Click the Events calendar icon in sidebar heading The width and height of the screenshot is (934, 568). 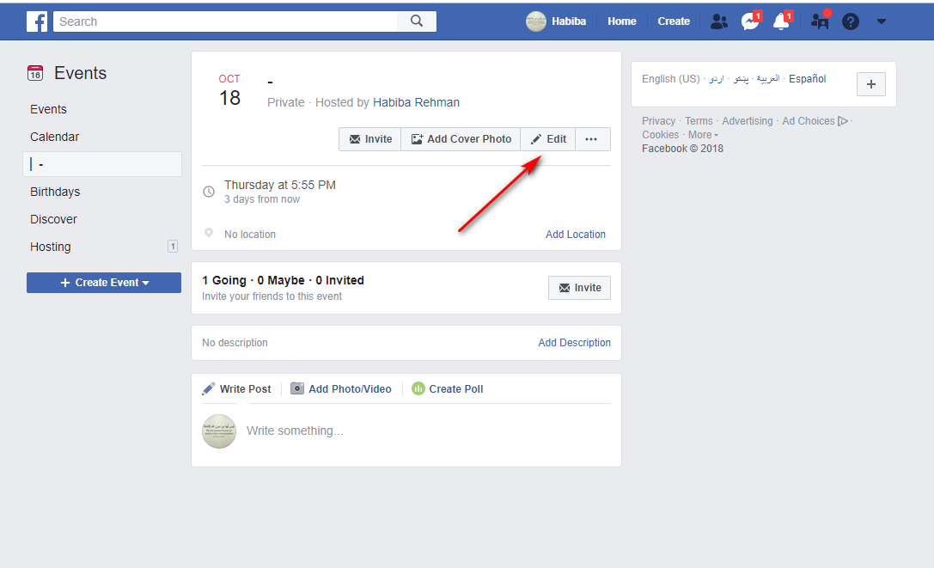click(x=35, y=73)
